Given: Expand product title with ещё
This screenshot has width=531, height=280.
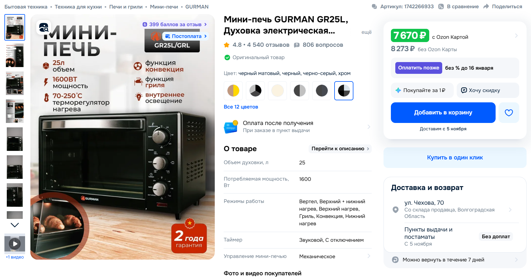Looking at the screenshot, I should pyautogui.click(x=366, y=32).
